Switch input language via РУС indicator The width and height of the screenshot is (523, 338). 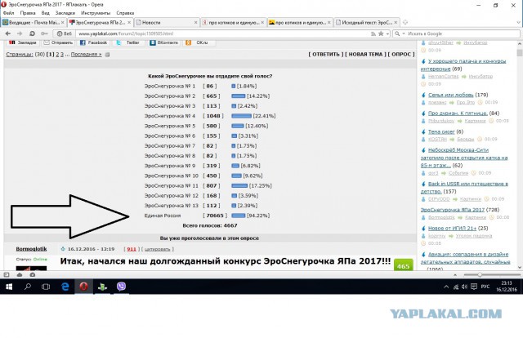(485, 287)
